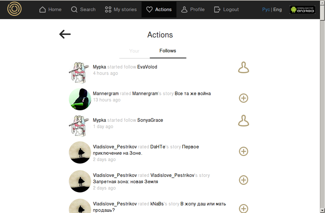Click the Download for Android badge
The height and width of the screenshot is (213, 325).
point(302,9)
